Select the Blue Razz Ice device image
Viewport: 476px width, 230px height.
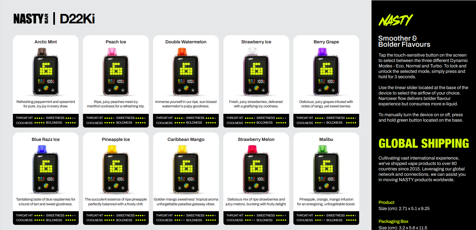coord(45,169)
